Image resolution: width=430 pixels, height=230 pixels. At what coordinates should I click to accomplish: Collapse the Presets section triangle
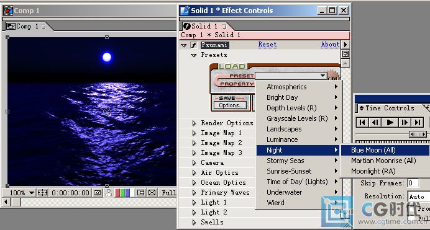click(x=194, y=55)
